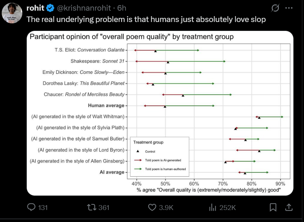Click the black Control triangle in legend
304x222 pixels.
click(x=137, y=151)
